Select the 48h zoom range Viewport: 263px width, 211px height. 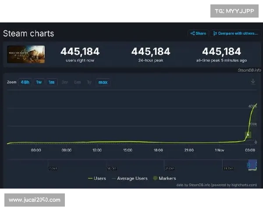click(x=25, y=82)
